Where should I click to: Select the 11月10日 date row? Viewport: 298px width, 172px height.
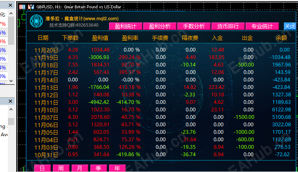(x=46, y=110)
